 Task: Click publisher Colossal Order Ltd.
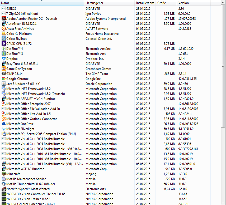(x=99, y=38)
